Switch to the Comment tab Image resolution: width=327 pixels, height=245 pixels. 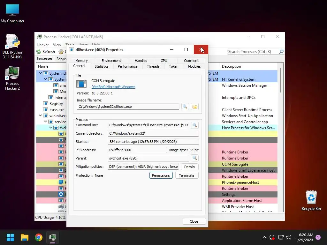[191, 61]
